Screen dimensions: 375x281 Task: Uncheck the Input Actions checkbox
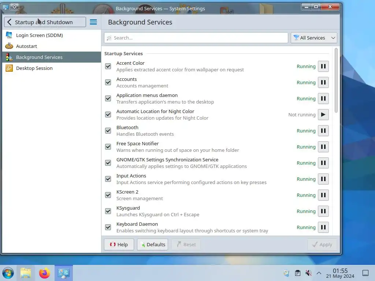click(x=108, y=179)
